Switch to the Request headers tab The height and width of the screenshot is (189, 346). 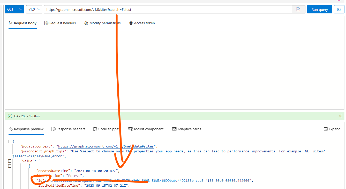coord(60,23)
